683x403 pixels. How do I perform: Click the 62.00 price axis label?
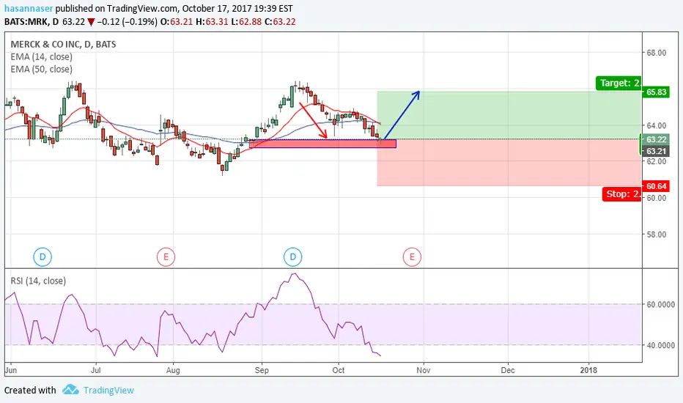pyautogui.click(x=657, y=161)
